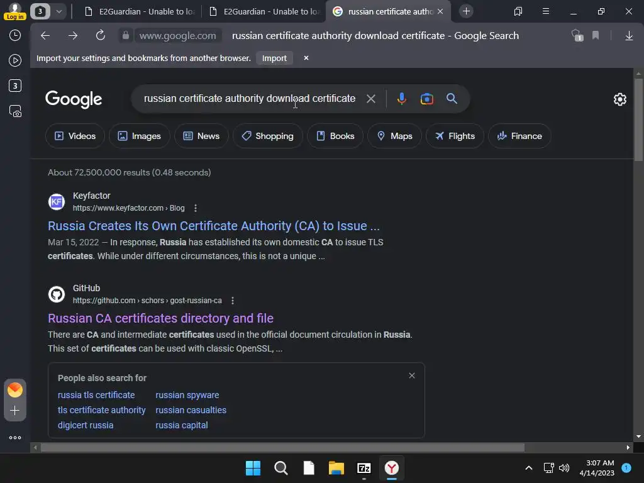Search for russia tls certificate
This screenshot has height=483, width=644.
point(96,395)
